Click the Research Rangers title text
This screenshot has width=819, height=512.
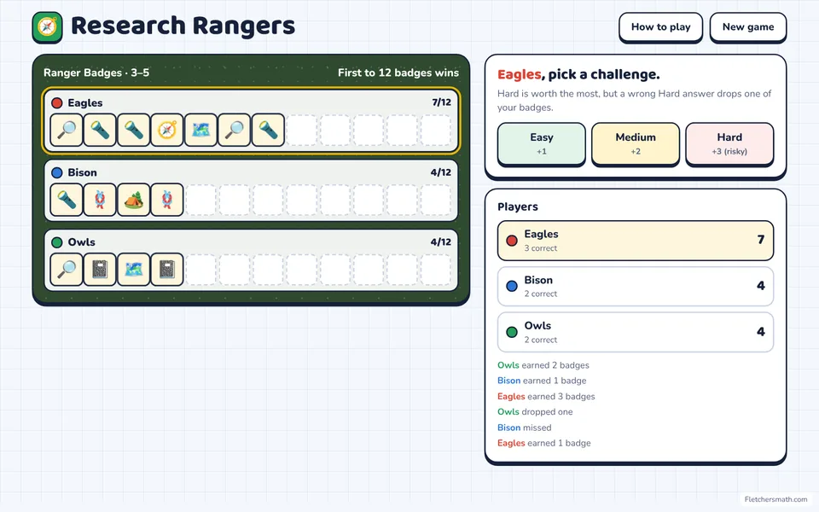point(183,26)
